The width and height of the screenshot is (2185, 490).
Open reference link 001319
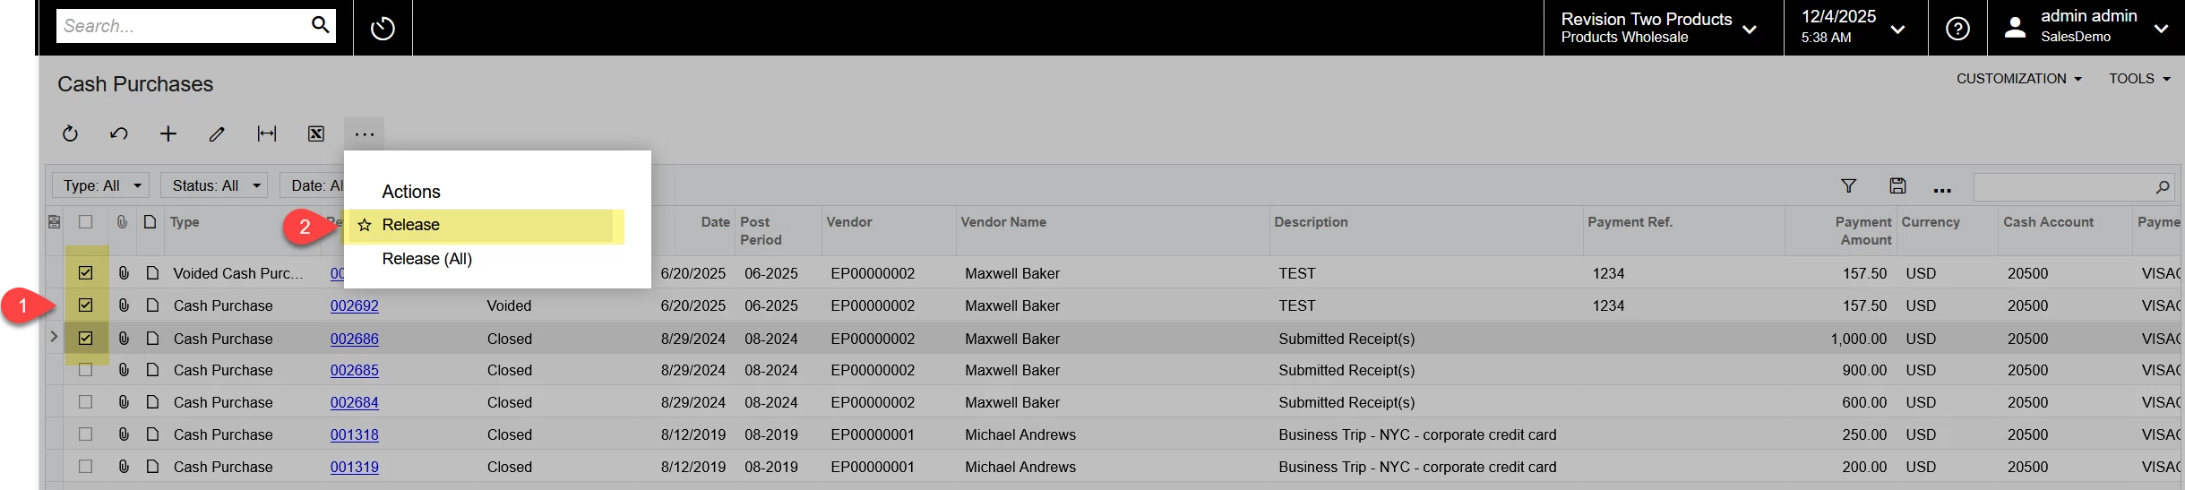[354, 467]
